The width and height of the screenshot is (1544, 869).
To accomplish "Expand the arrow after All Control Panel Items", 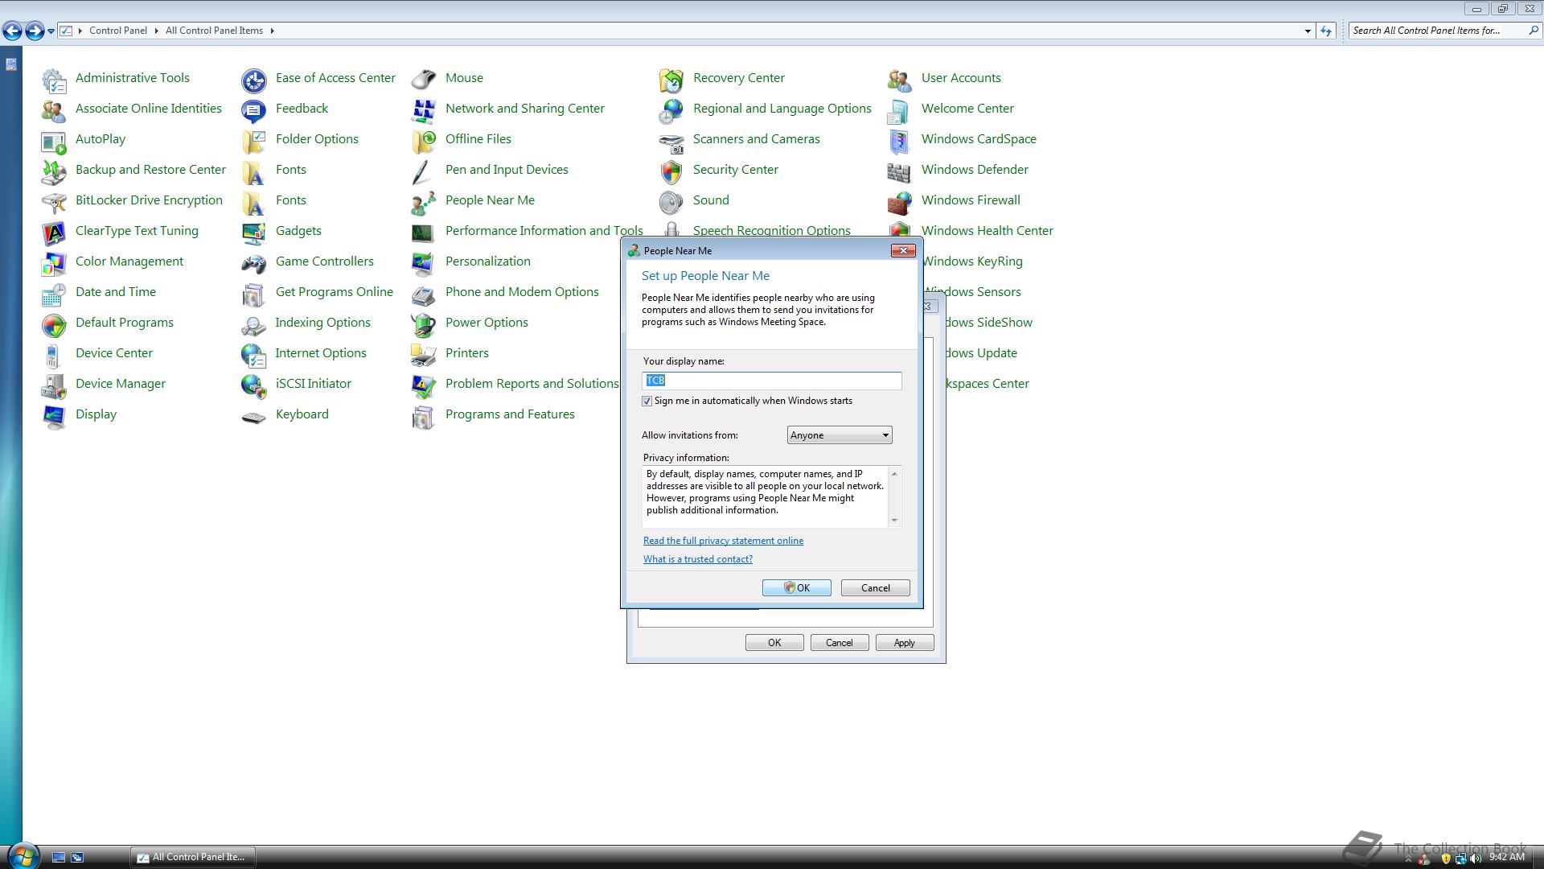I will [273, 31].
